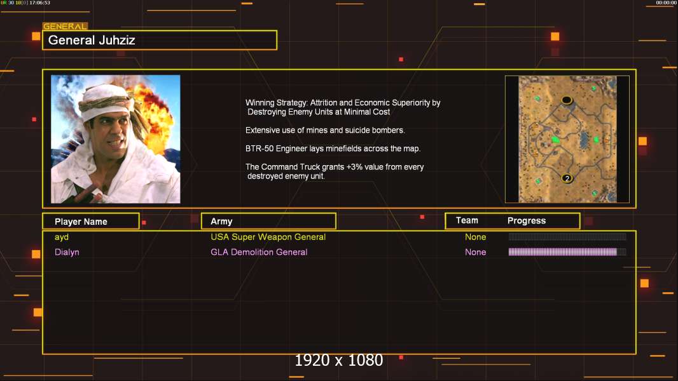This screenshot has width=678, height=381.
Task: Click the GENERAL label tag
Action: coord(65,26)
